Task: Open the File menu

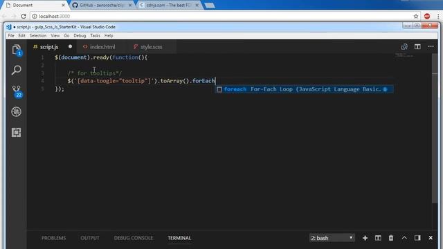Action: point(11,35)
